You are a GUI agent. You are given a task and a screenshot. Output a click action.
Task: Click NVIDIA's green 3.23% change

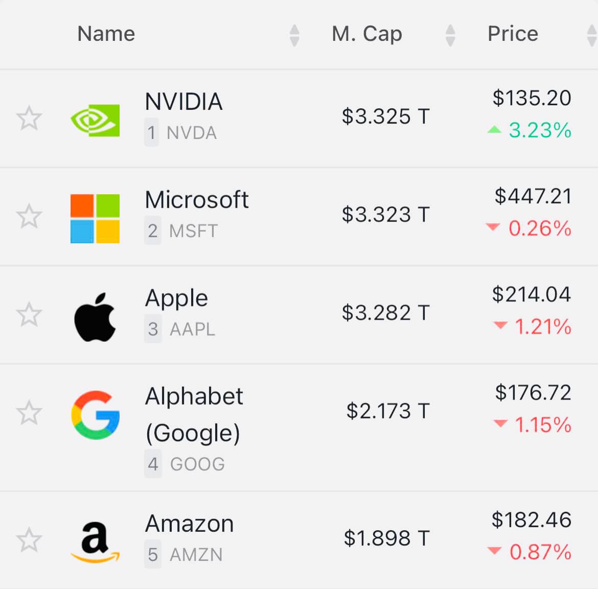539,130
